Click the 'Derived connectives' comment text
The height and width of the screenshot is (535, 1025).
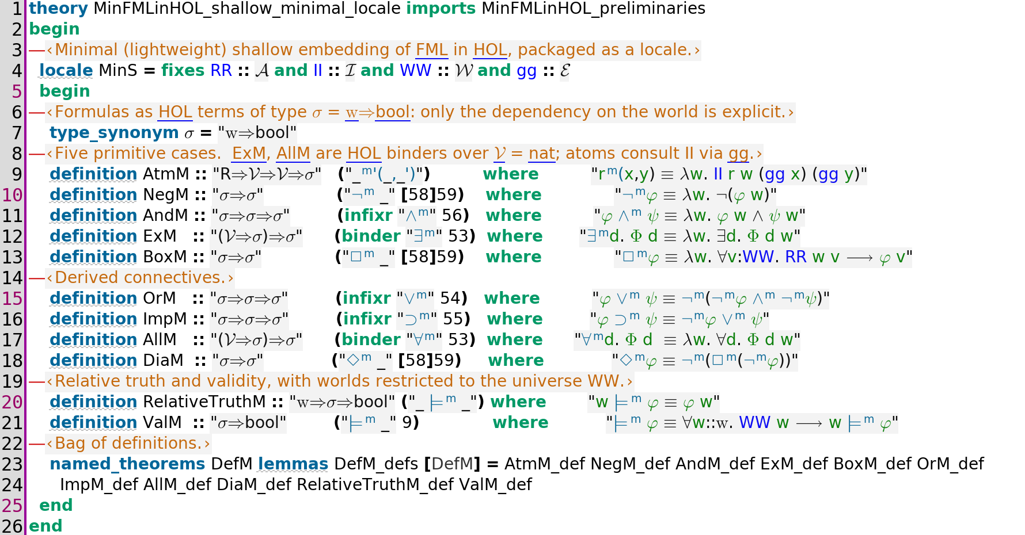pyautogui.click(x=140, y=278)
